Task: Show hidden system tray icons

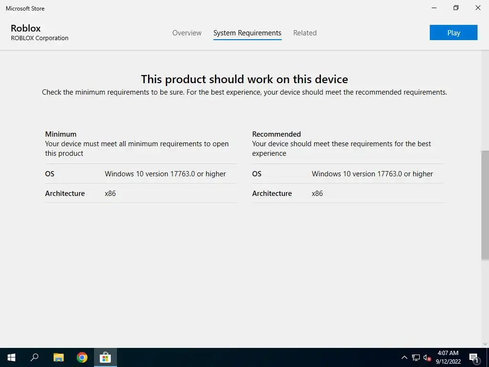Action: click(x=404, y=357)
